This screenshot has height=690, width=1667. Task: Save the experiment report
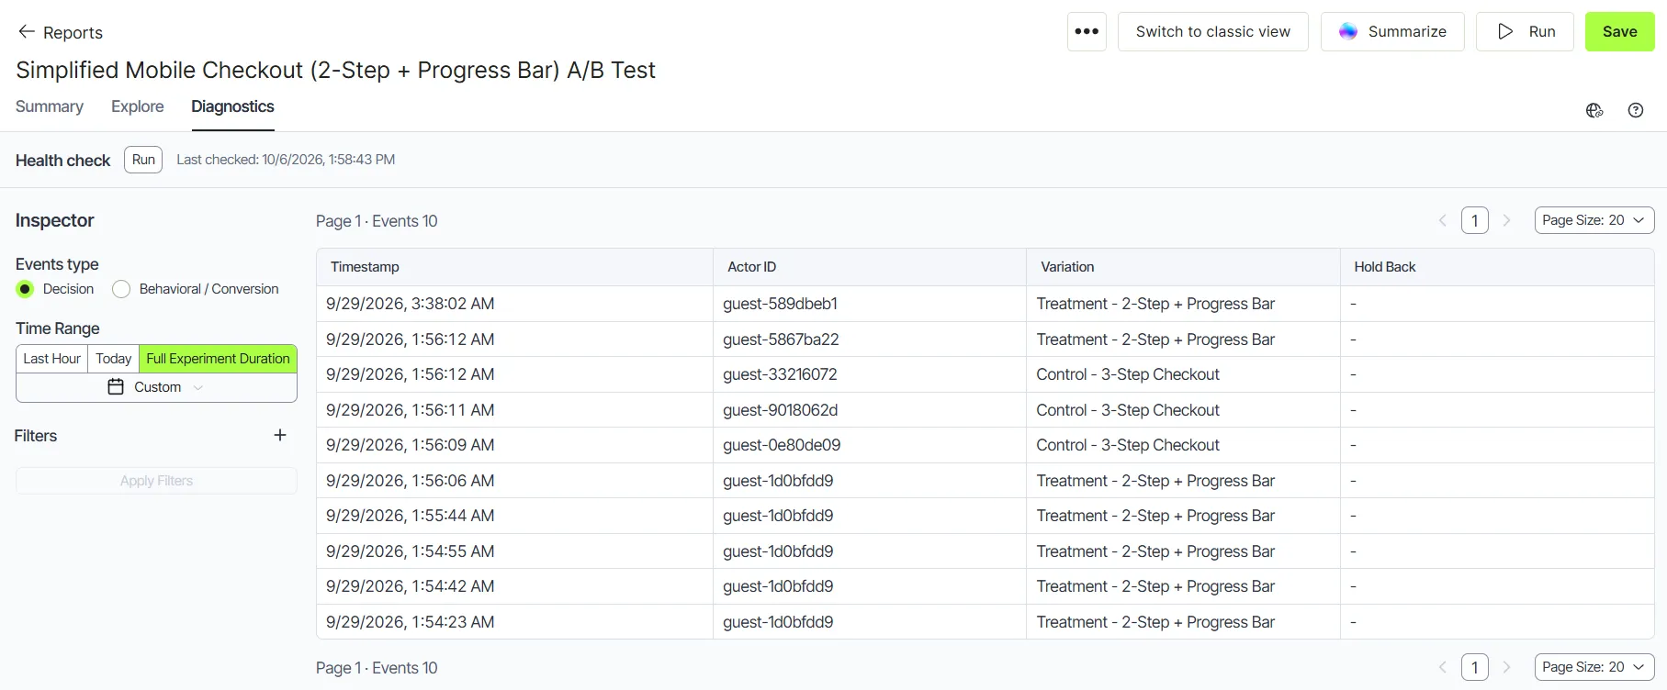click(x=1619, y=31)
